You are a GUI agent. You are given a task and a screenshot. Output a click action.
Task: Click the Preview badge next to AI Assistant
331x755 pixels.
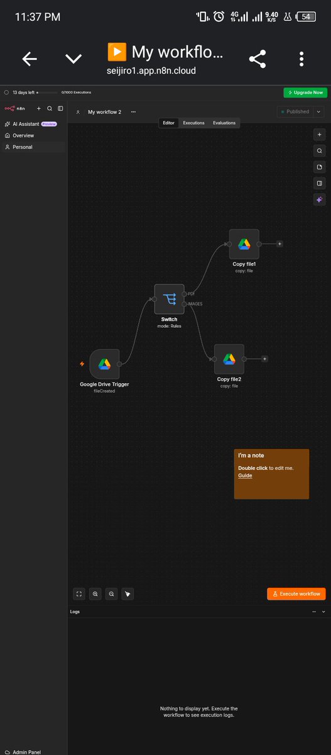48,124
